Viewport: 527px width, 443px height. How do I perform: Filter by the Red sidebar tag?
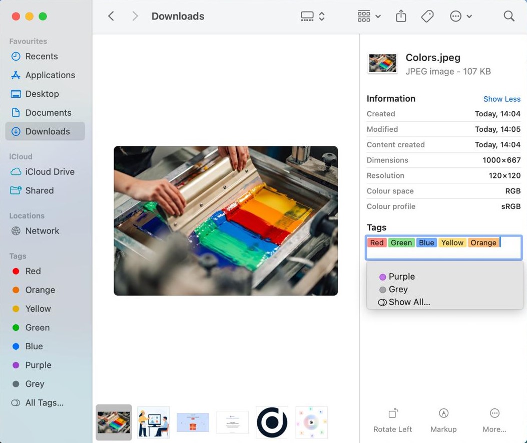click(x=33, y=271)
